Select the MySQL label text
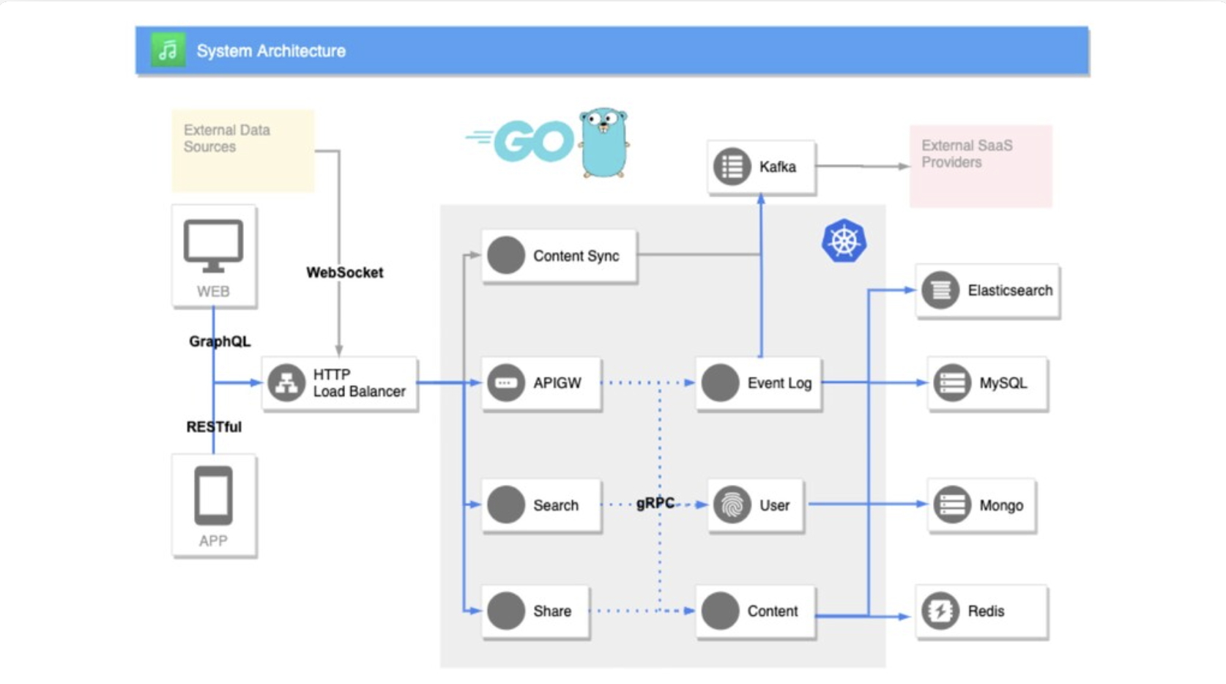 pyautogui.click(x=1003, y=383)
